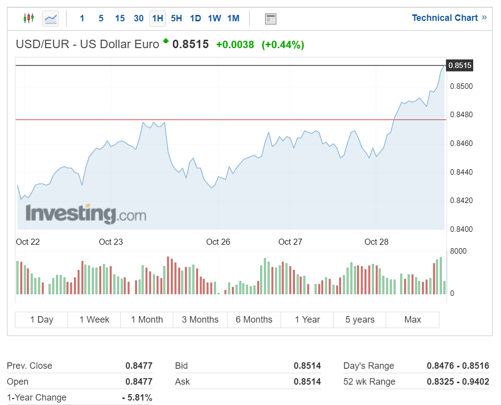Choose the 1D interval

click(x=196, y=18)
